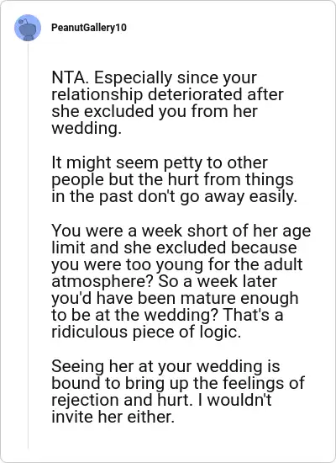Click the word NTA in the comment
Viewport: 336px width, 463px height.
[x=69, y=78]
